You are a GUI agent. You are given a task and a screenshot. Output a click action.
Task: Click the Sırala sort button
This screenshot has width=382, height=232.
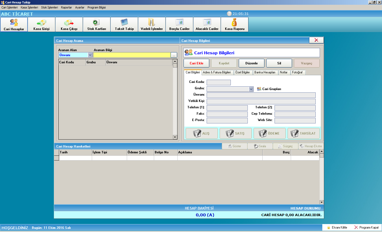[x=260, y=146]
